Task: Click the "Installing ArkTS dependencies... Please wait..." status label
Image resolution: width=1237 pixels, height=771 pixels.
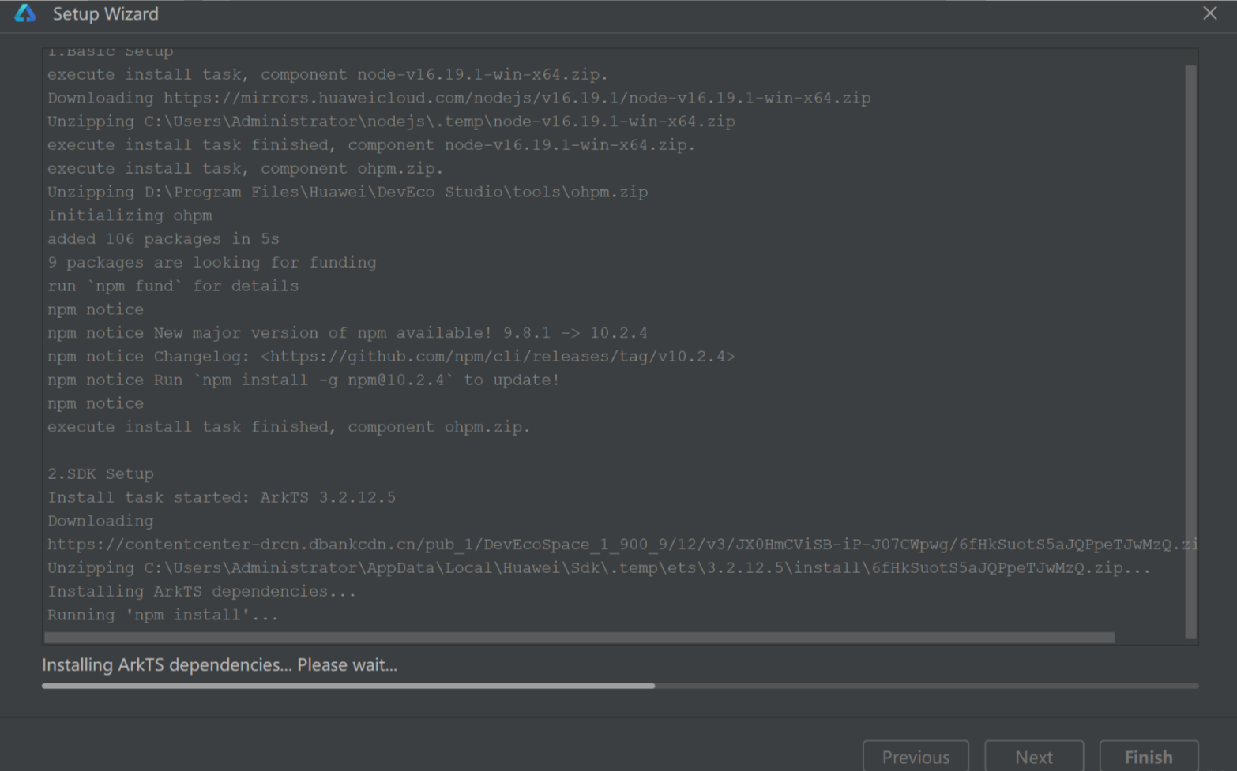Action: coord(220,664)
